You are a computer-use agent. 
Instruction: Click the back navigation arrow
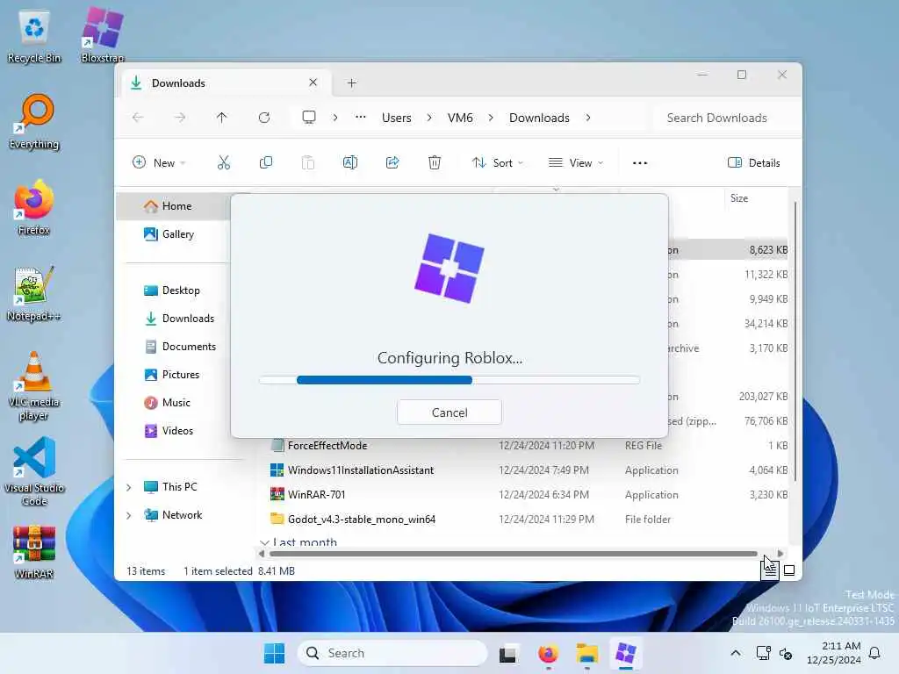138,118
